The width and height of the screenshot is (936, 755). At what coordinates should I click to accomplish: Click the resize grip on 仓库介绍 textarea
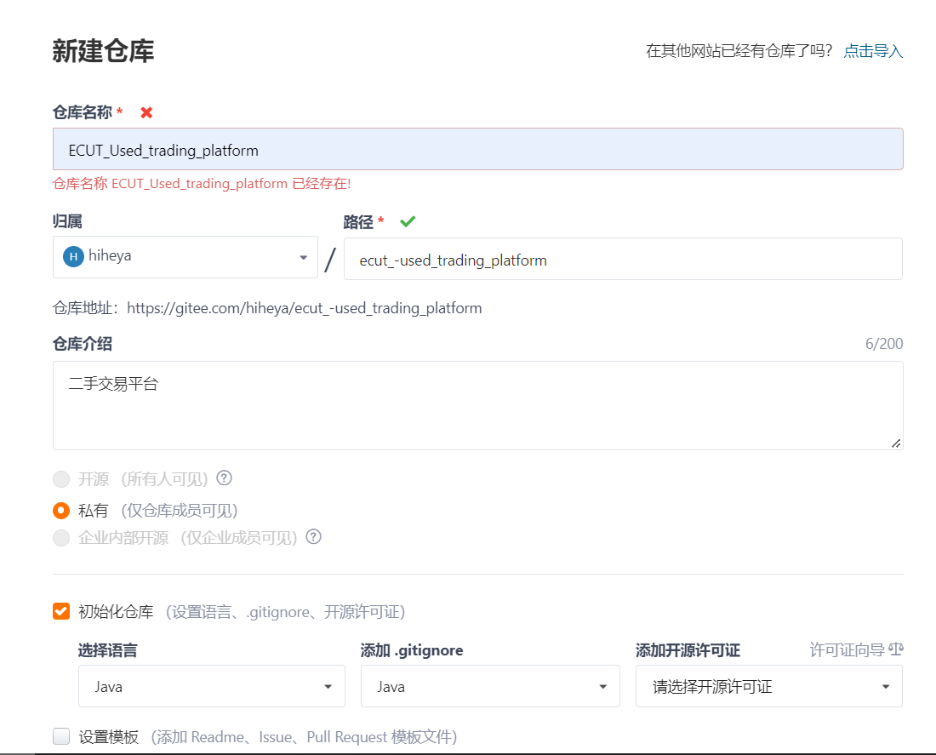[x=896, y=442]
